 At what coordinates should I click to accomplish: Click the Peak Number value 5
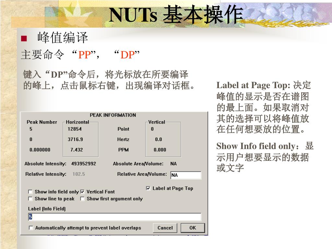point(31,129)
